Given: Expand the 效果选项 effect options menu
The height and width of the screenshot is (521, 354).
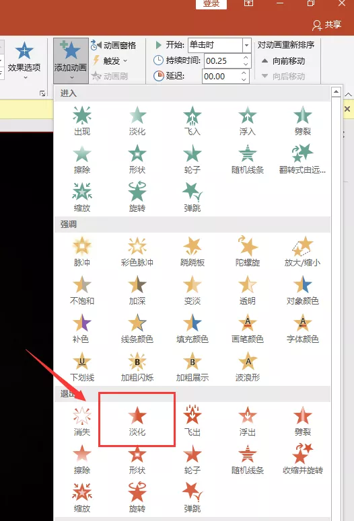Looking at the screenshot, I should (x=24, y=61).
